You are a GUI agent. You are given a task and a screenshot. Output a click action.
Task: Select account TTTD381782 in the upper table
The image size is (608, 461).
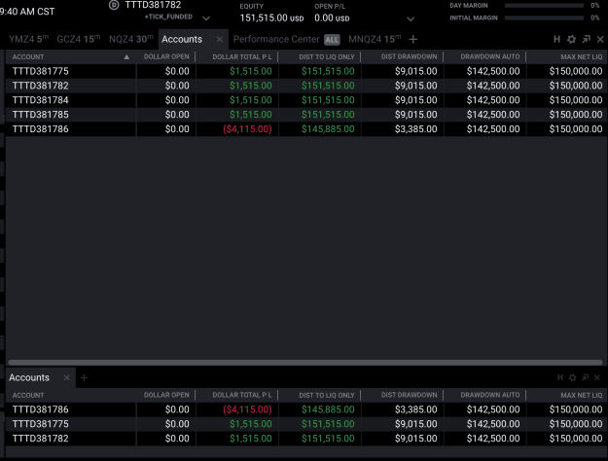click(x=40, y=86)
